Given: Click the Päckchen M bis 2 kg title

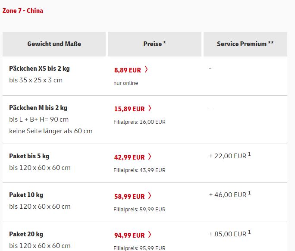Looking at the screenshot, I should (38, 108).
